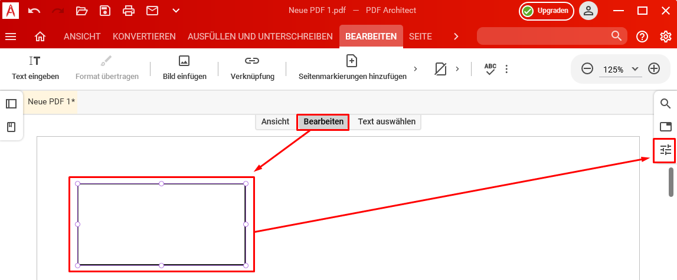Open a file with the folder icon
This screenshot has height=280, width=677.
(81, 11)
